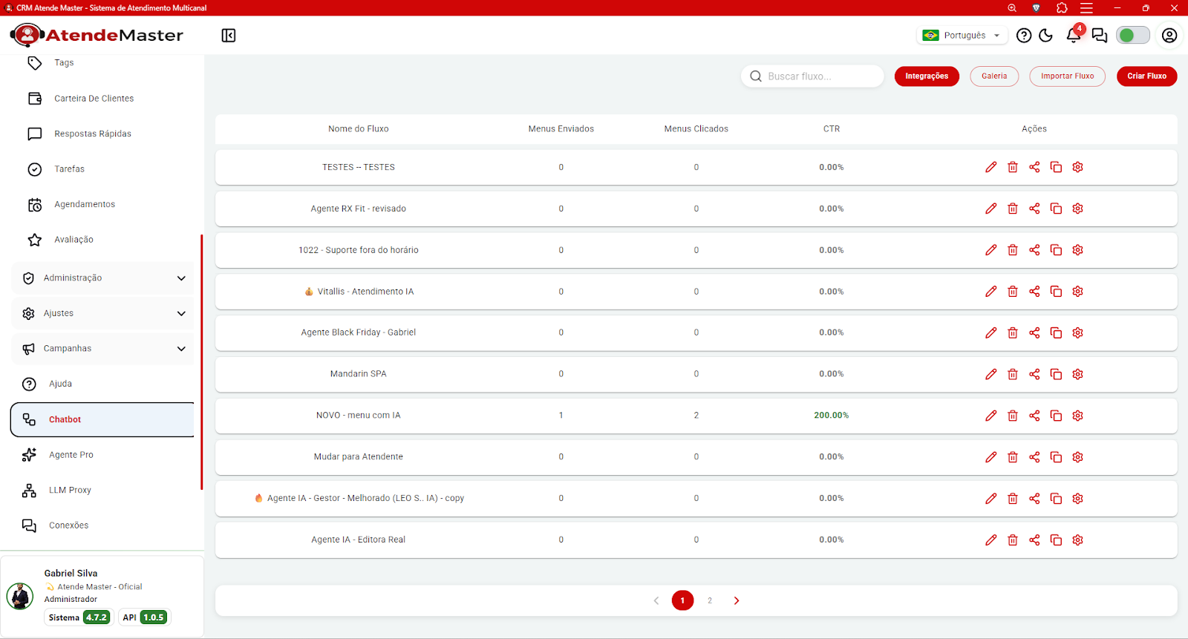Expand the Campanhas menu section

pyautogui.click(x=102, y=349)
